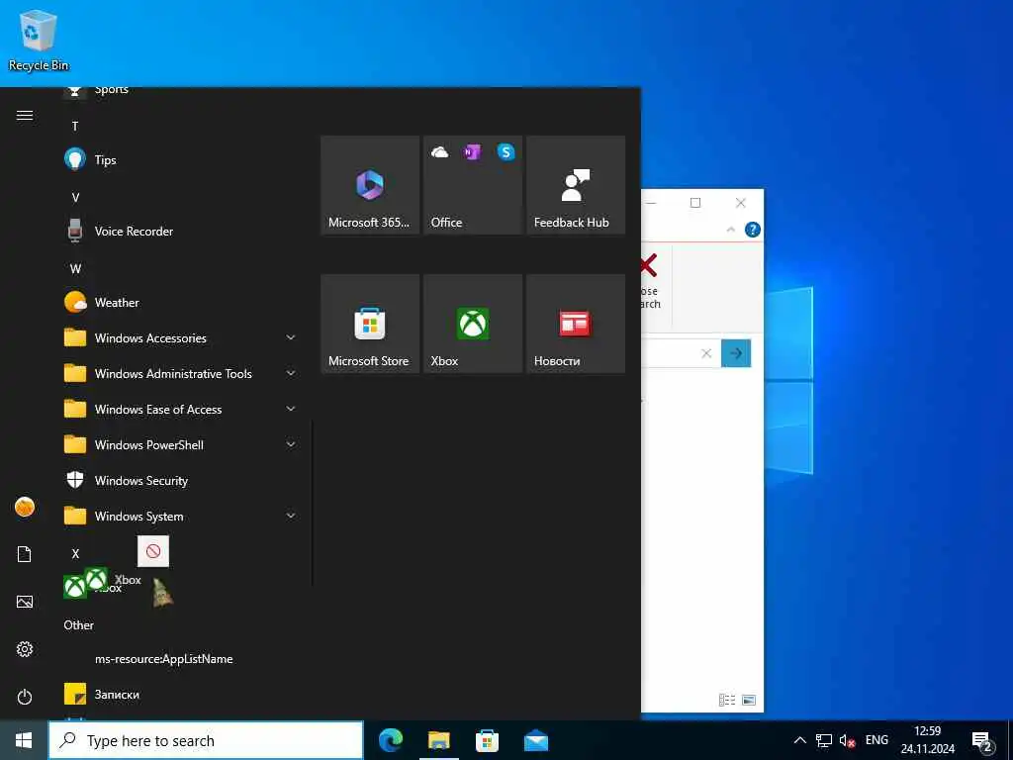Image resolution: width=1013 pixels, height=760 pixels.
Task: Open the Microsoft Store tile
Action: (x=370, y=324)
